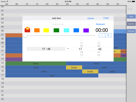Viewport: 136px width, 102px height.
Task: Select the left work block in row 15
Action: point(36,67)
